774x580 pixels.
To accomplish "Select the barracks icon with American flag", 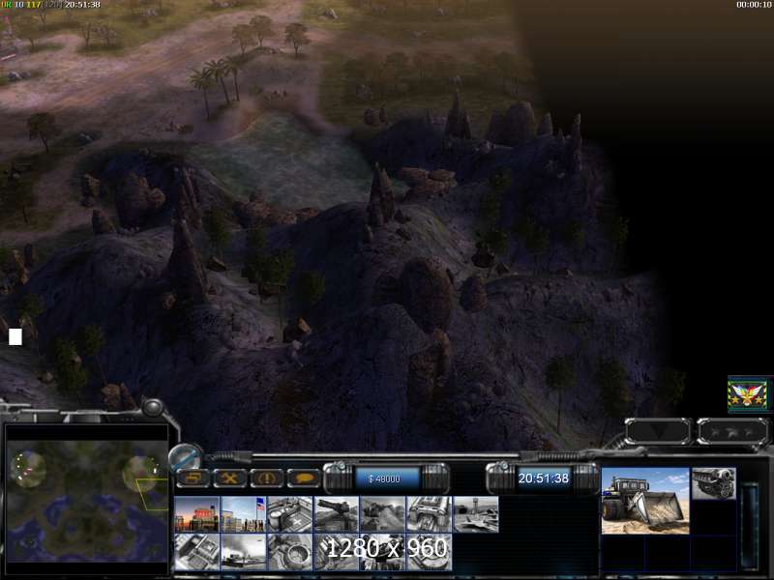I will [x=244, y=514].
